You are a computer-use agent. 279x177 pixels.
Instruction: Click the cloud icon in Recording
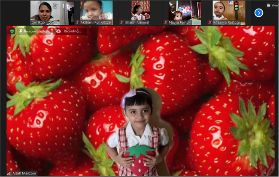click(x=58, y=31)
